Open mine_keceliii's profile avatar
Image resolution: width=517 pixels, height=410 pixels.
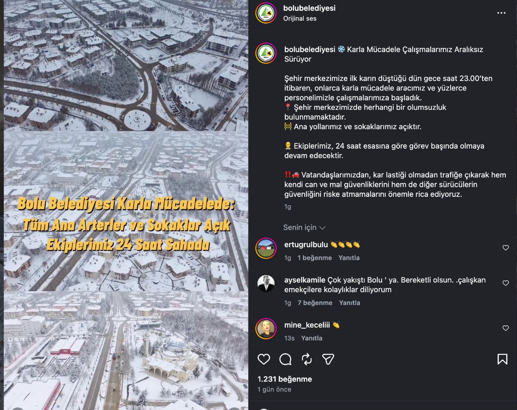point(266,329)
